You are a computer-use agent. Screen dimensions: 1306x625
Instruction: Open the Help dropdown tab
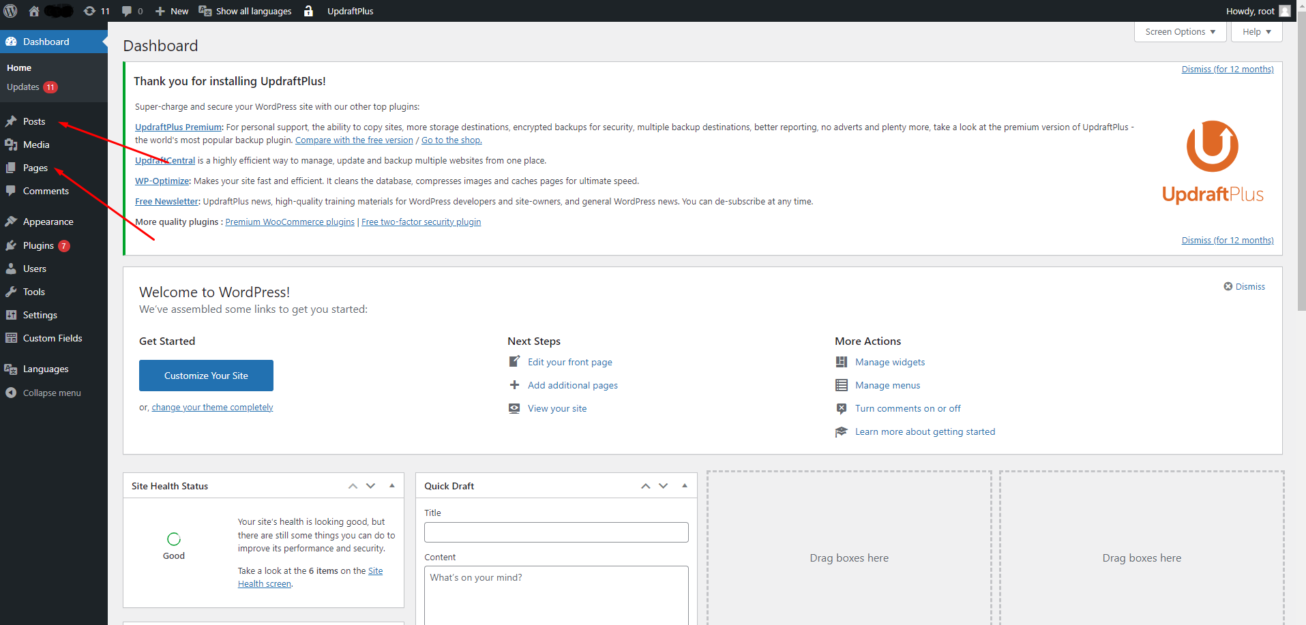(x=1257, y=32)
